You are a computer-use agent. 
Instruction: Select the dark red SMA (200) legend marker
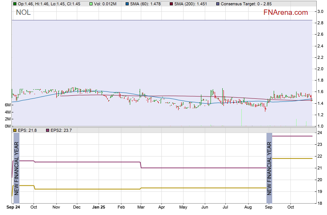click(x=171, y=4)
